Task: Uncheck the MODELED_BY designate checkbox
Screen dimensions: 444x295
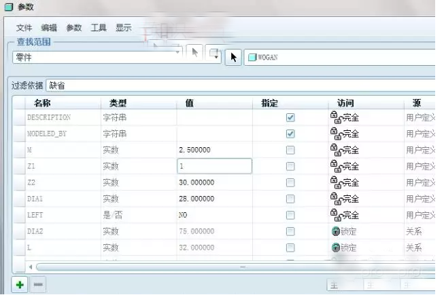Action: pyautogui.click(x=290, y=134)
